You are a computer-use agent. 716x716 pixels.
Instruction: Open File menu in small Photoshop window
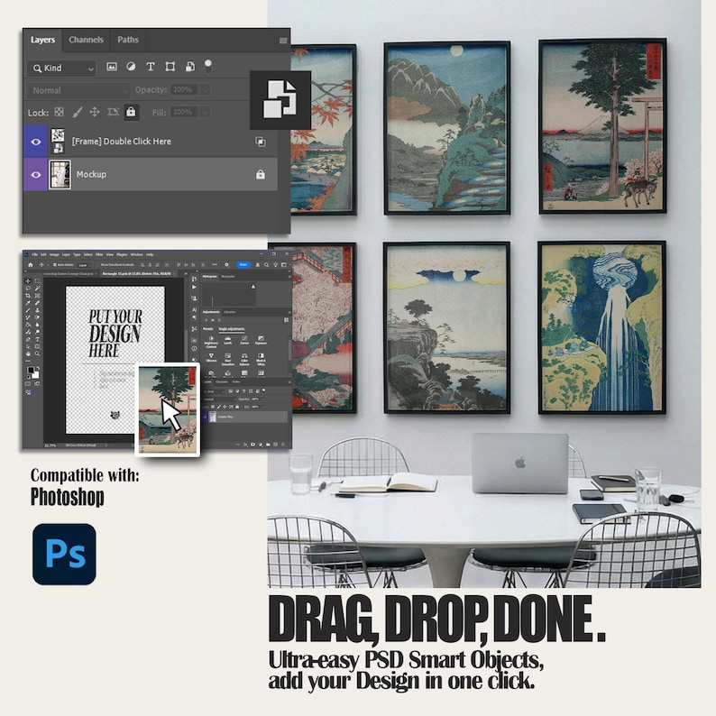click(34, 255)
